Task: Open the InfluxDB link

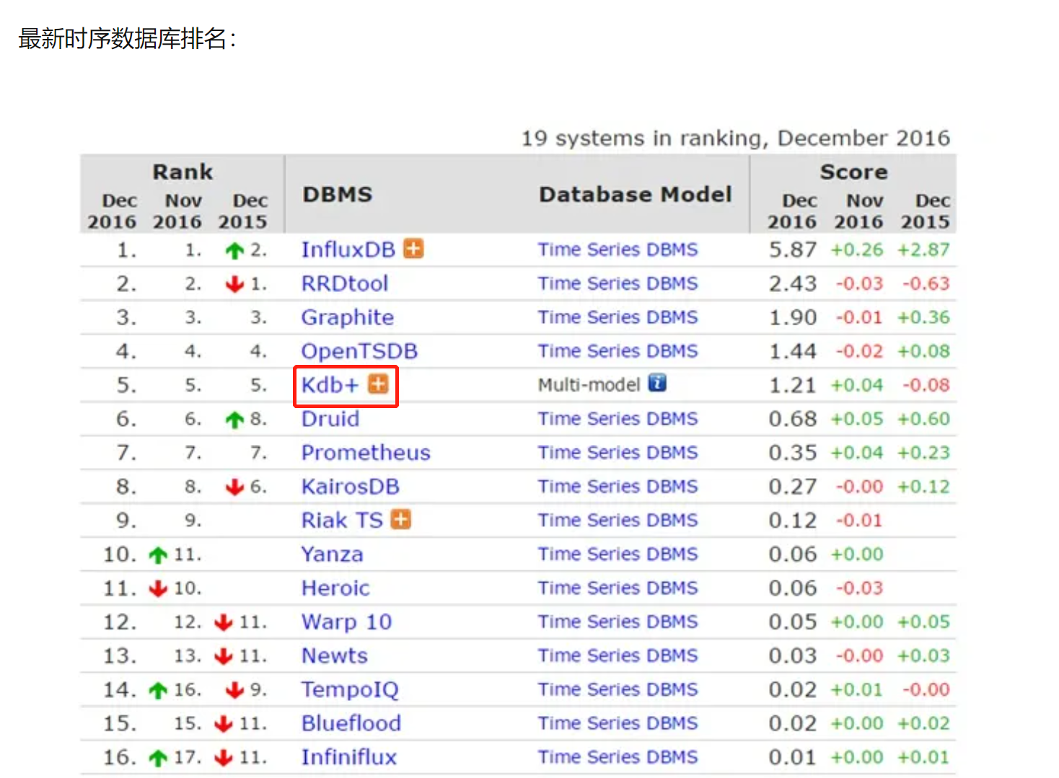Action: point(348,249)
